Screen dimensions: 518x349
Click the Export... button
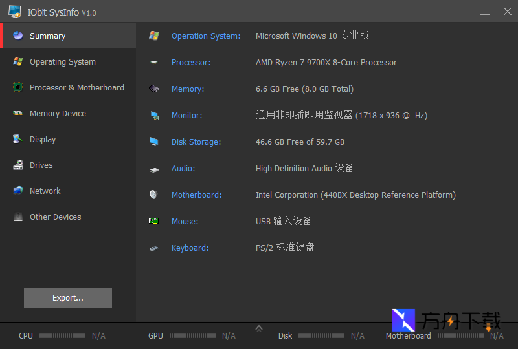tap(68, 298)
